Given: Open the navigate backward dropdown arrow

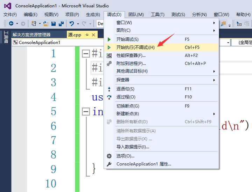Looking at the screenshot, I should point(17,24).
